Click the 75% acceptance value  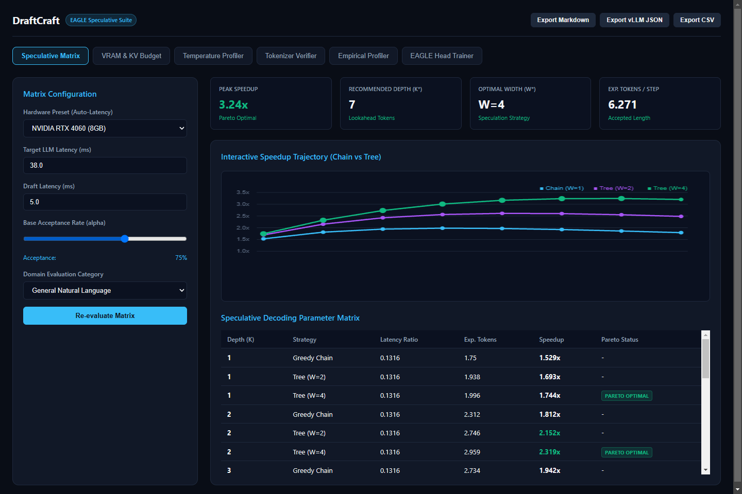[x=181, y=258]
